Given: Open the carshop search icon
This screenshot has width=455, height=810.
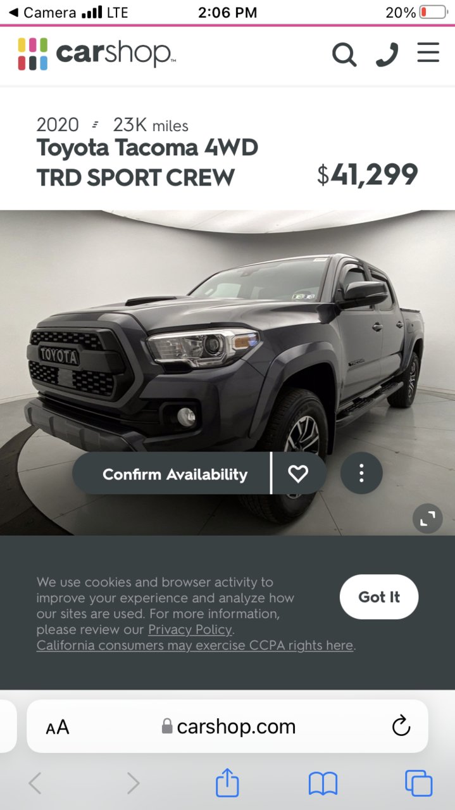Looking at the screenshot, I should click(x=344, y=54).
